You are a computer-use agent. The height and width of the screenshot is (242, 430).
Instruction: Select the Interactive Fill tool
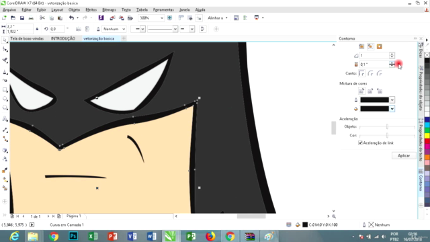coord(5,179)
